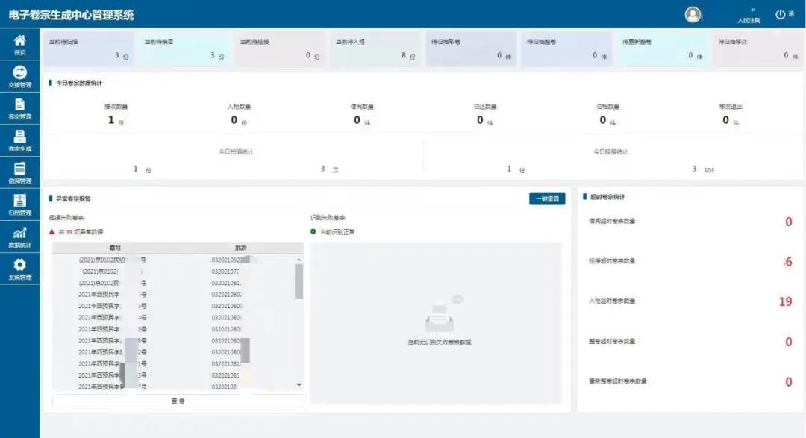
Task: Open 卷宗生成 dossier generation icon
Action: point(19,140)
